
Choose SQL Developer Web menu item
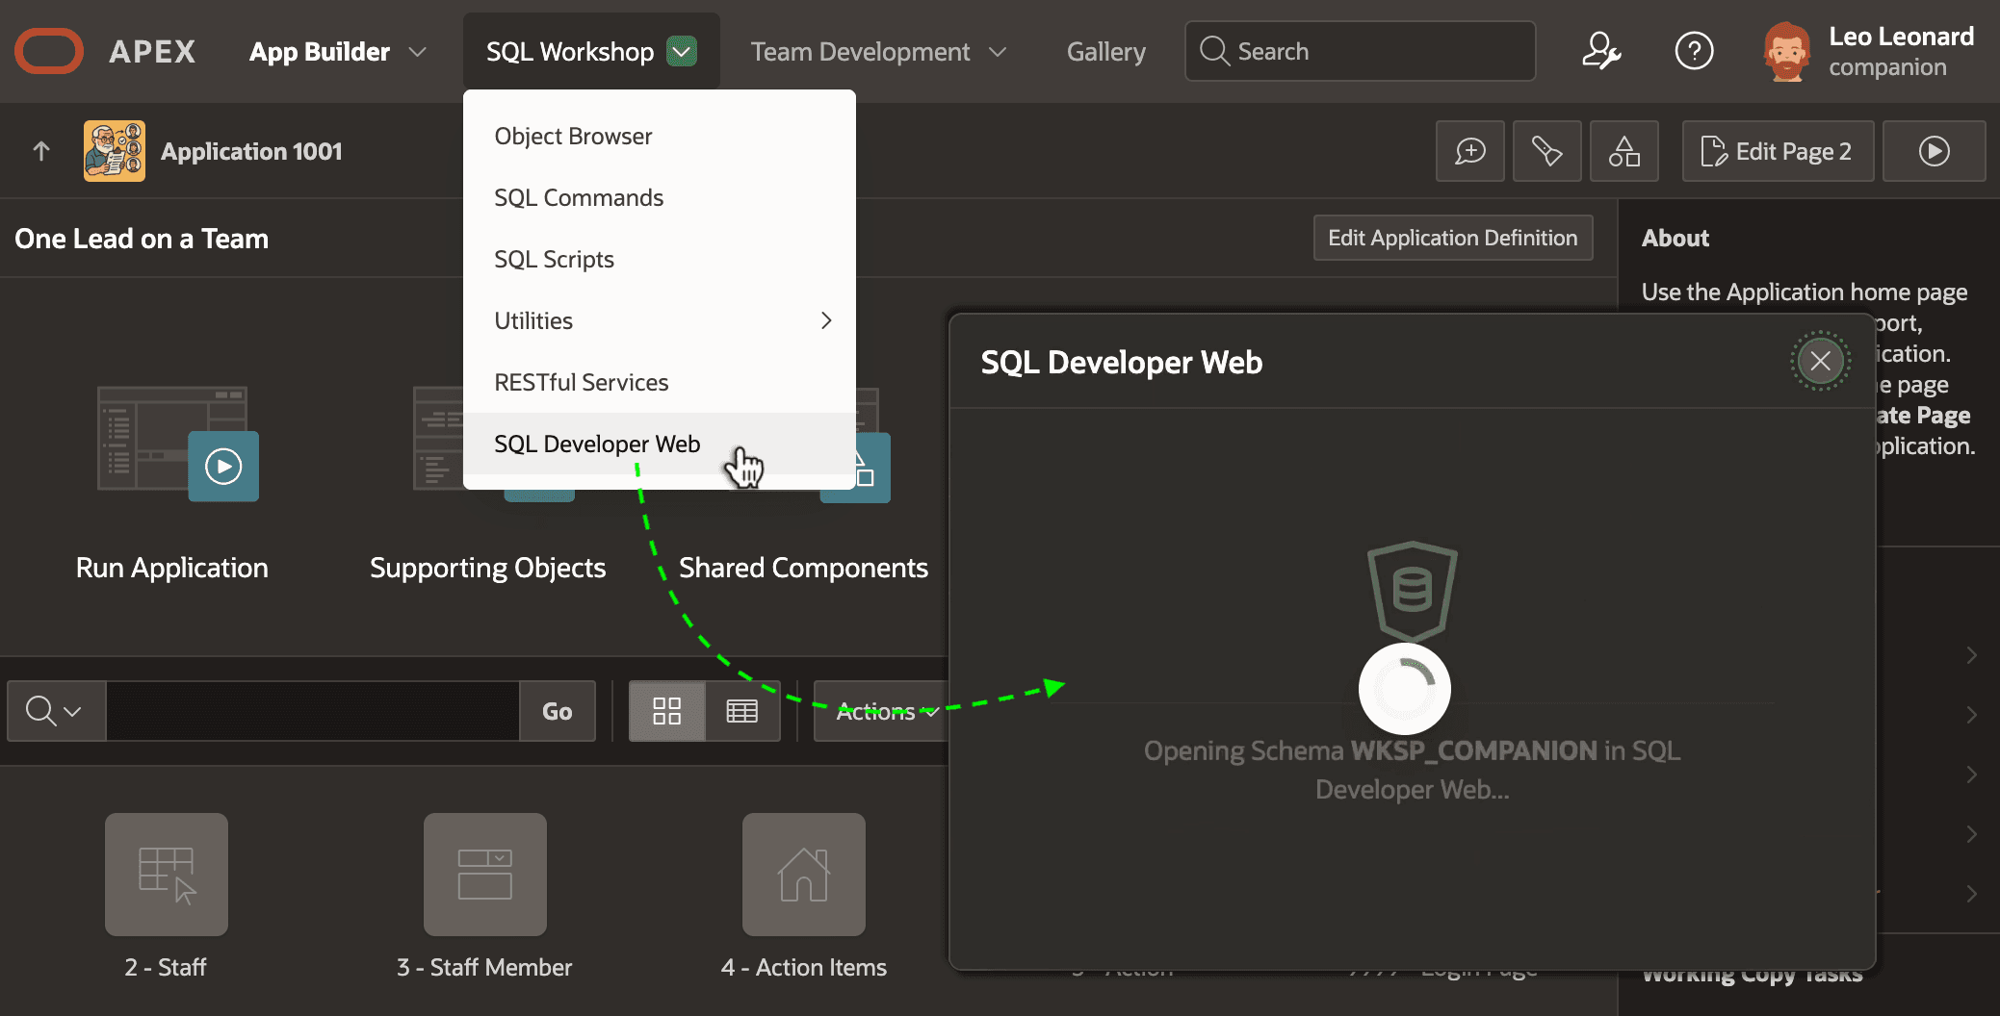coord(660,444)
